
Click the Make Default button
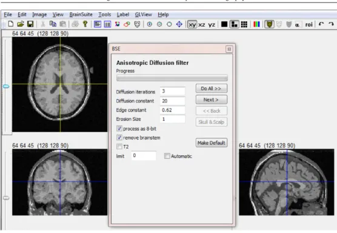click(x=212, y=143)
